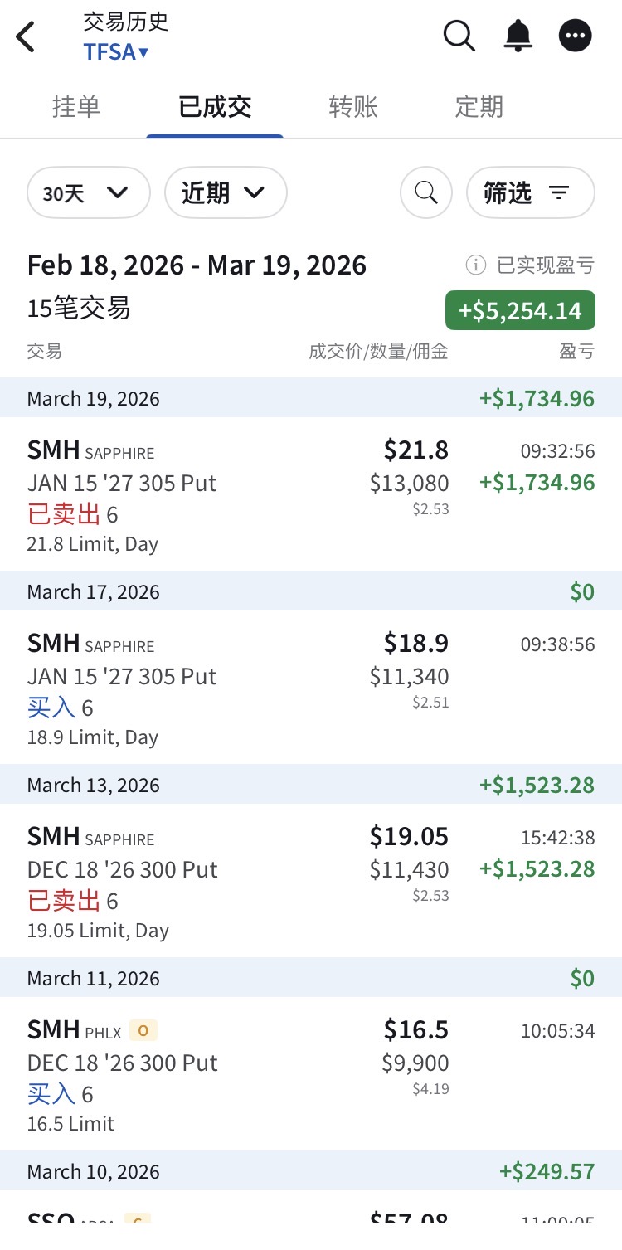Select the 已成交 tab

215,107
